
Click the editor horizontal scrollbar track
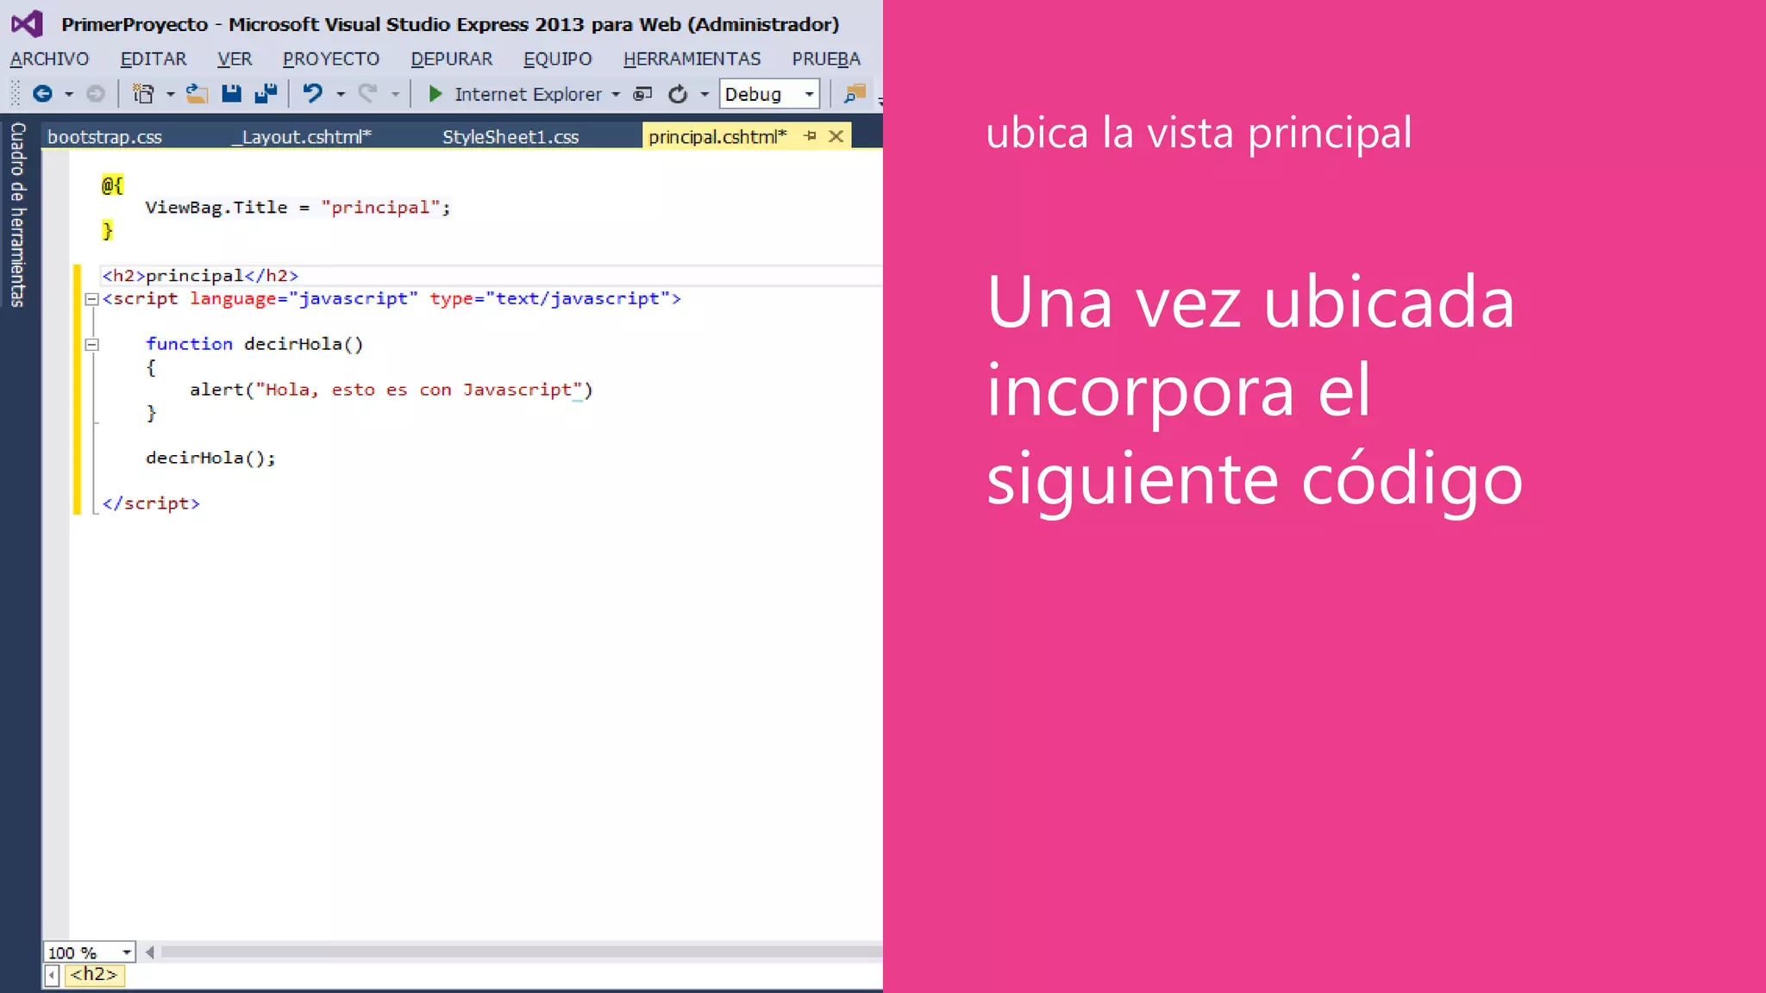pyautogui.click(x=521, y=952)
